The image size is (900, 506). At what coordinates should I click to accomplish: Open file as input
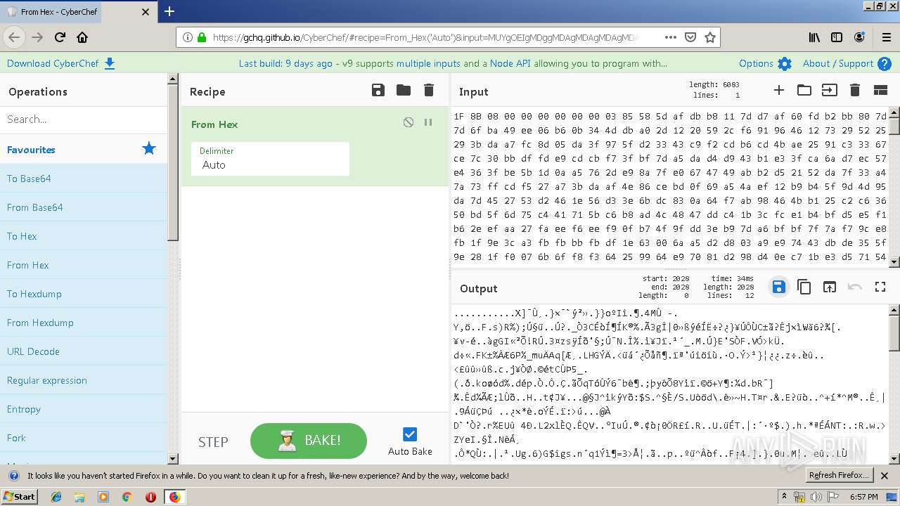click(830, 90)
